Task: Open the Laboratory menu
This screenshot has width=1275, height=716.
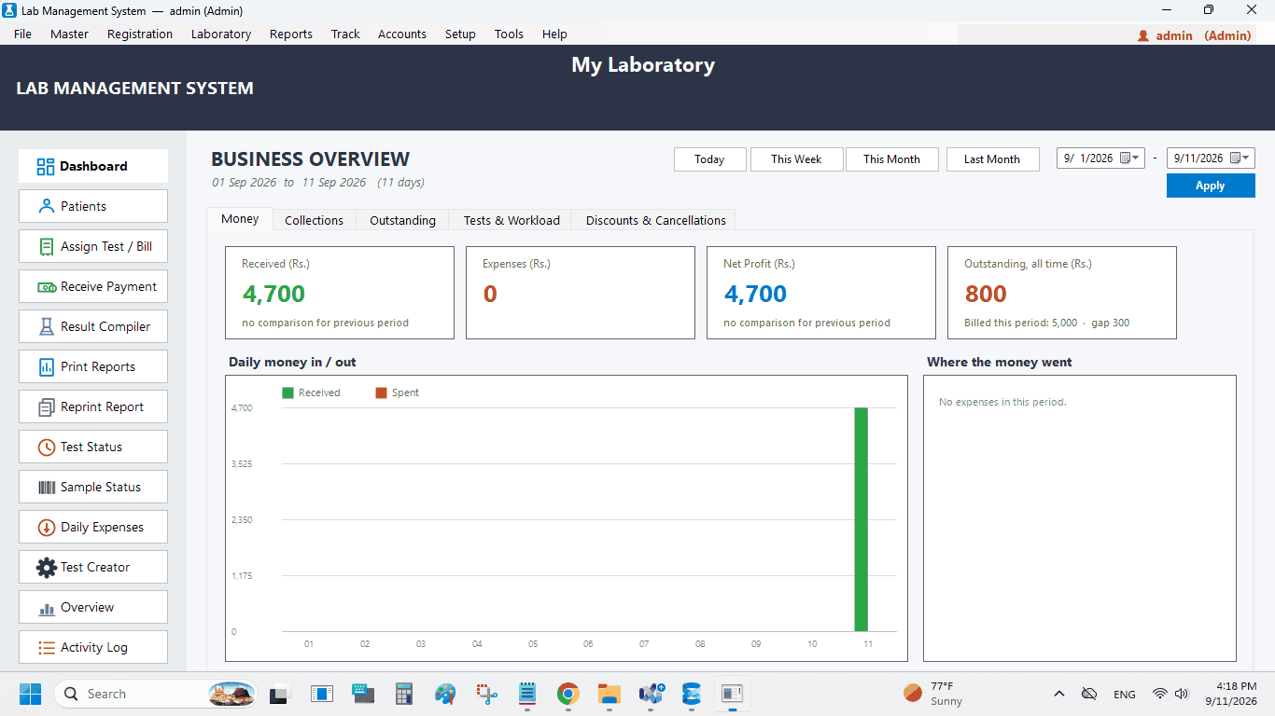Action: pos(221,34)
